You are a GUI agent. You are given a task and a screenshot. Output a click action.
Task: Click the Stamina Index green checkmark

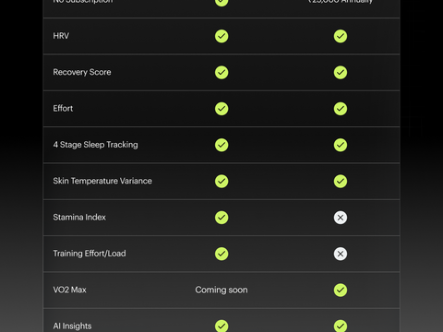click(221, 218)
